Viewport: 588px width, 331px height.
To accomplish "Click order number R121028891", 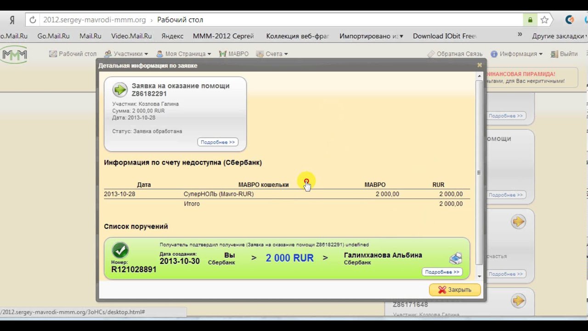I will coord(134,269).
